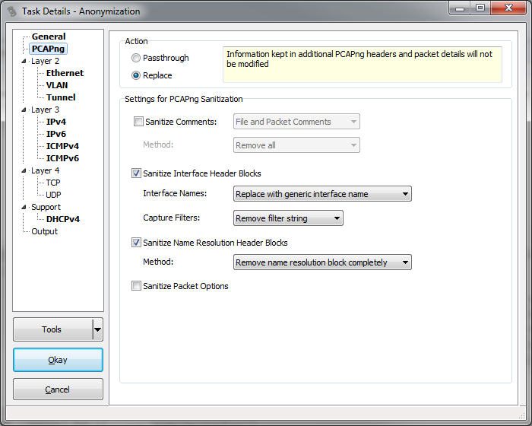Open the ICMPv6 settings page
Image resolution: width=532 pixels, height=426 pixels.
click(62, 158)
